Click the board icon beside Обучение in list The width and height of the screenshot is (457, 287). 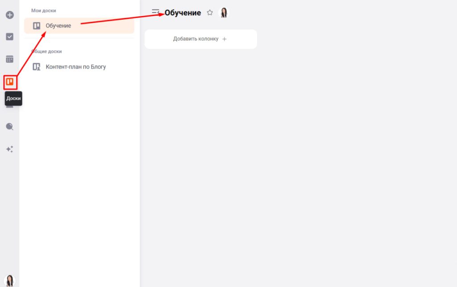37,26
